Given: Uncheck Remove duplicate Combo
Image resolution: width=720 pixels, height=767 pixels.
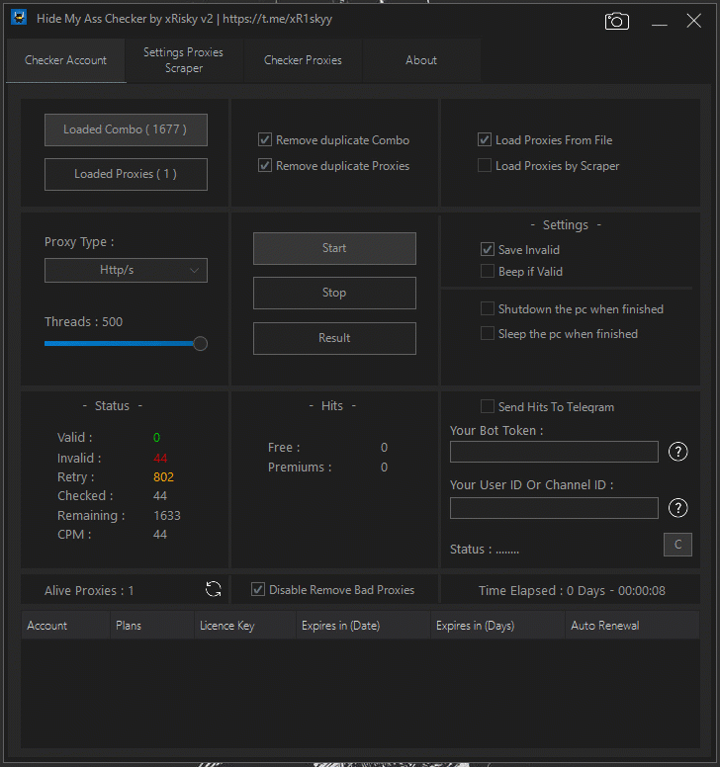Looking at the screenshot, I should [x=265, y=140].
